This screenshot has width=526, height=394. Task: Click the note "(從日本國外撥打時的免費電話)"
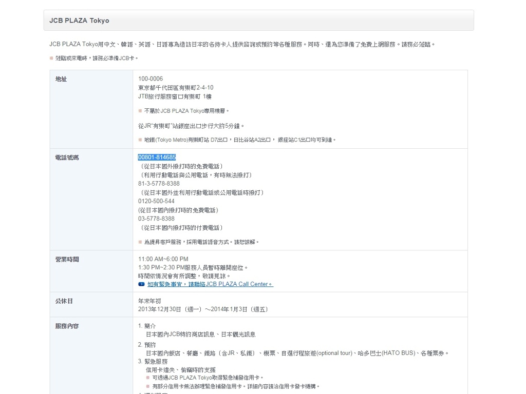click(180, 166)
